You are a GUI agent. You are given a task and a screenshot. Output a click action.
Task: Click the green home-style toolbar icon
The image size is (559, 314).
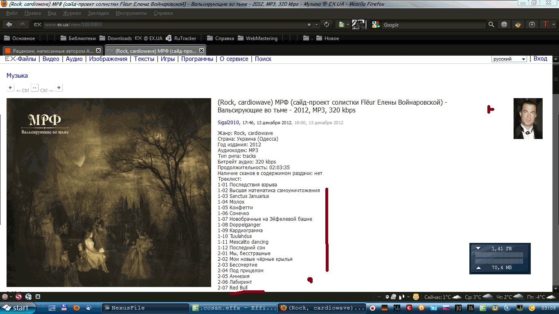pos(341,25)
